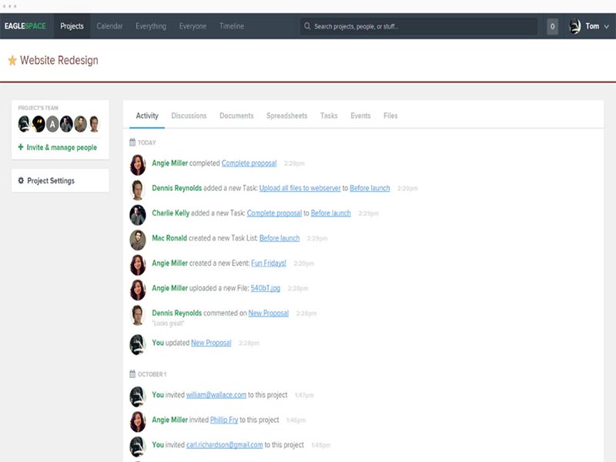Toggle the favorite star for Website Redesign
This screenshot has height=462, width=616.
pyautogui.click(x=12, y=61)
